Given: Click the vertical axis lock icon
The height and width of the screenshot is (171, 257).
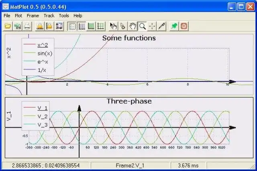Looking at the screenshot, I should pyautogui.click(x=49, y=26).
